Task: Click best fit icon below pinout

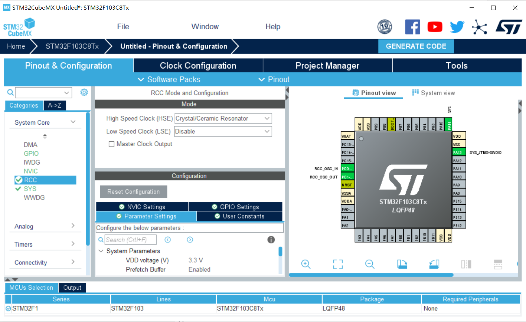Action: 338,264
